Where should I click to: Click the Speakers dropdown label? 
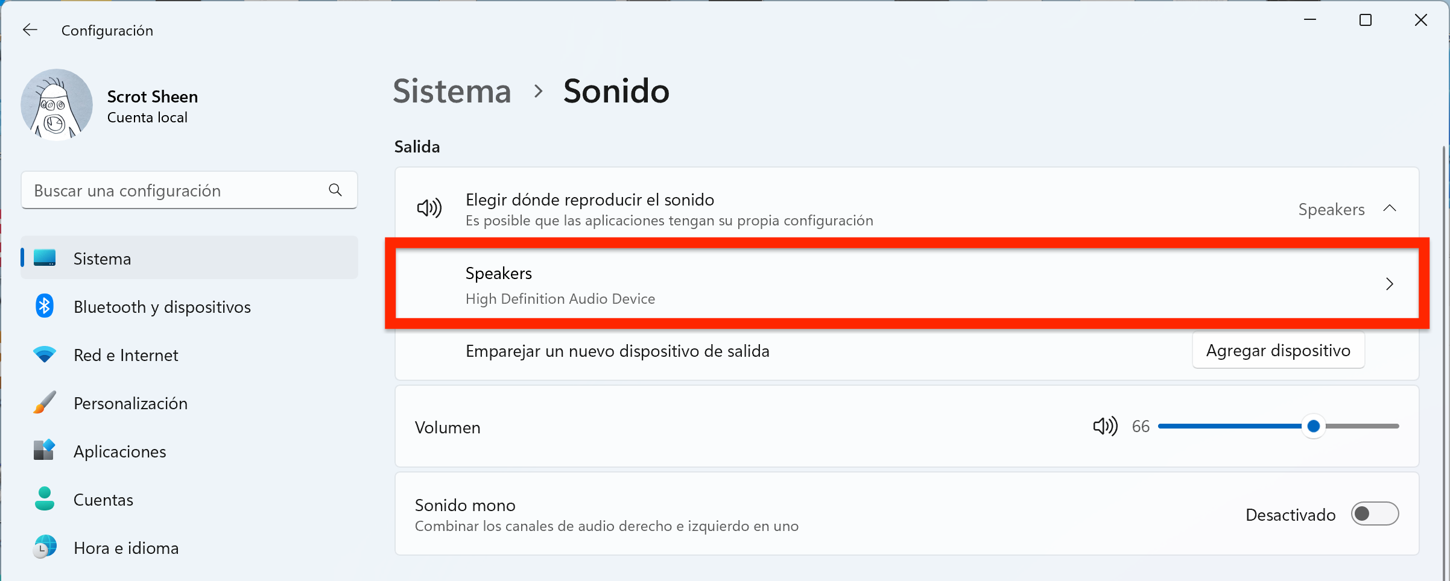(x=1331, y=209)
